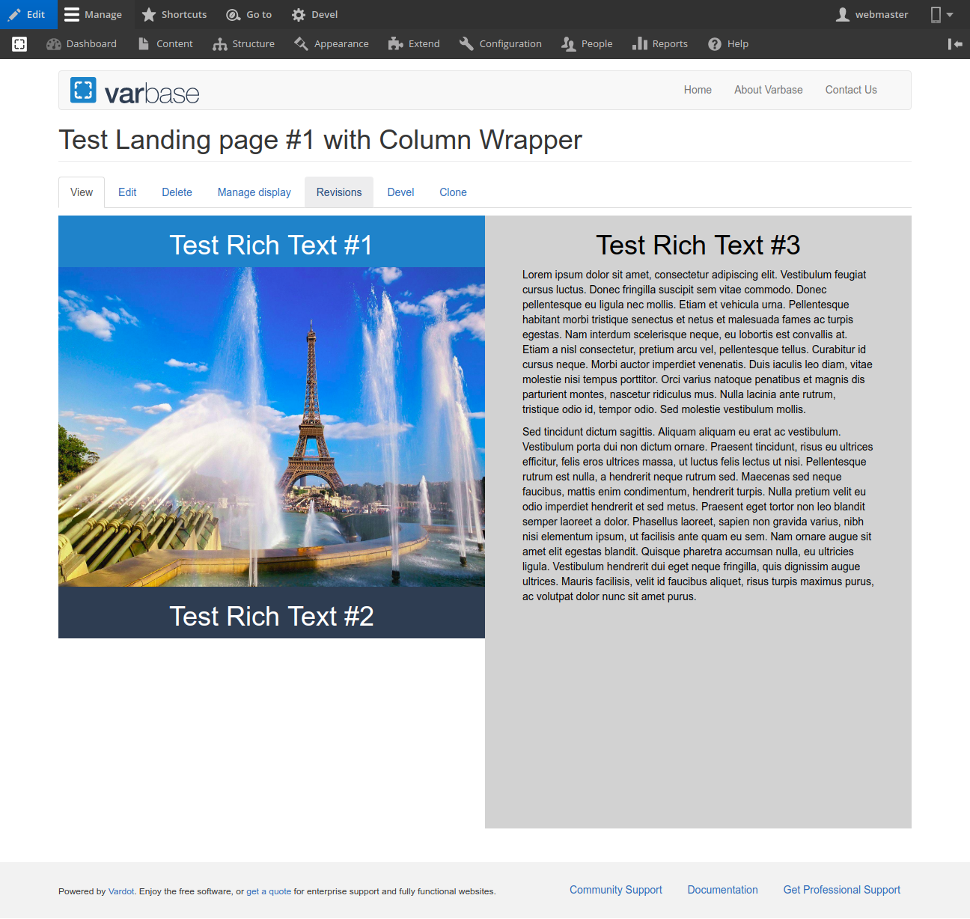Click the Test Rich Text #3 heading
The height and width of the screenshot is (919, 970).
(x=698, y=245)
